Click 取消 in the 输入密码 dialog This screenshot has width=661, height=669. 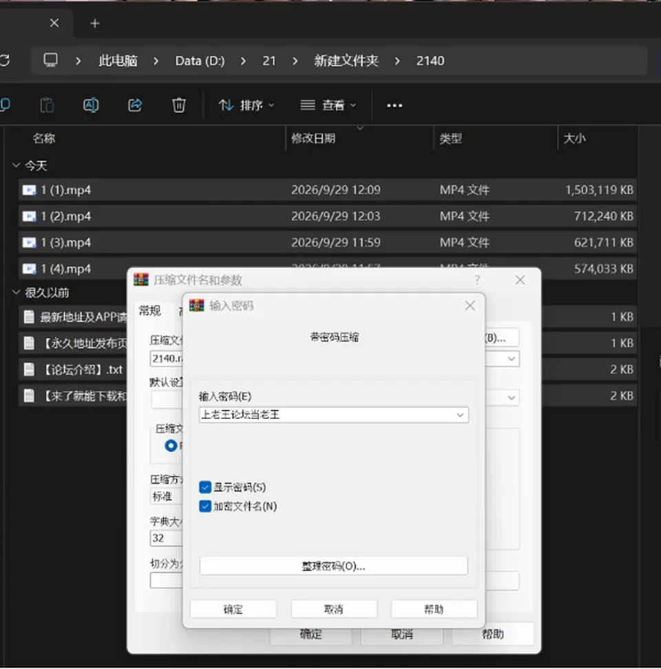(334, 609)
